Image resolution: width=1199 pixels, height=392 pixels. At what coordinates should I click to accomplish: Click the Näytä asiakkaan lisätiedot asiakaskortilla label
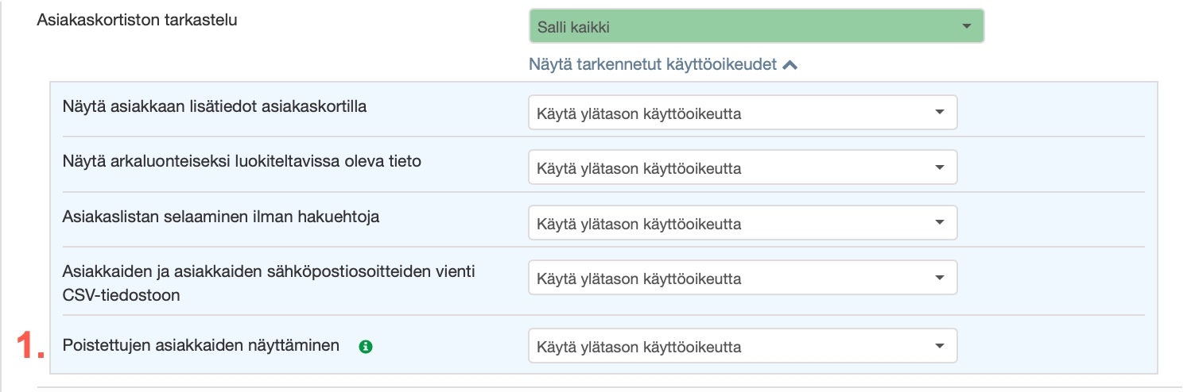pos(214,106)
